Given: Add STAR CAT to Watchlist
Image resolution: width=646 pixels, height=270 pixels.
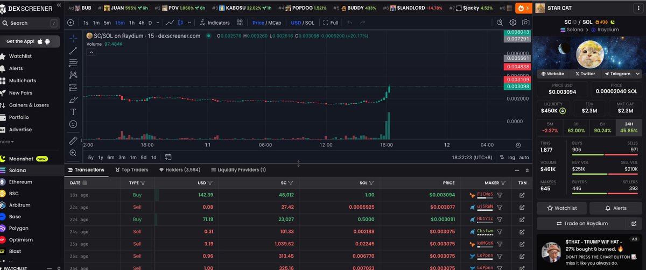Looking at the screenshot, I should [561, 208].
